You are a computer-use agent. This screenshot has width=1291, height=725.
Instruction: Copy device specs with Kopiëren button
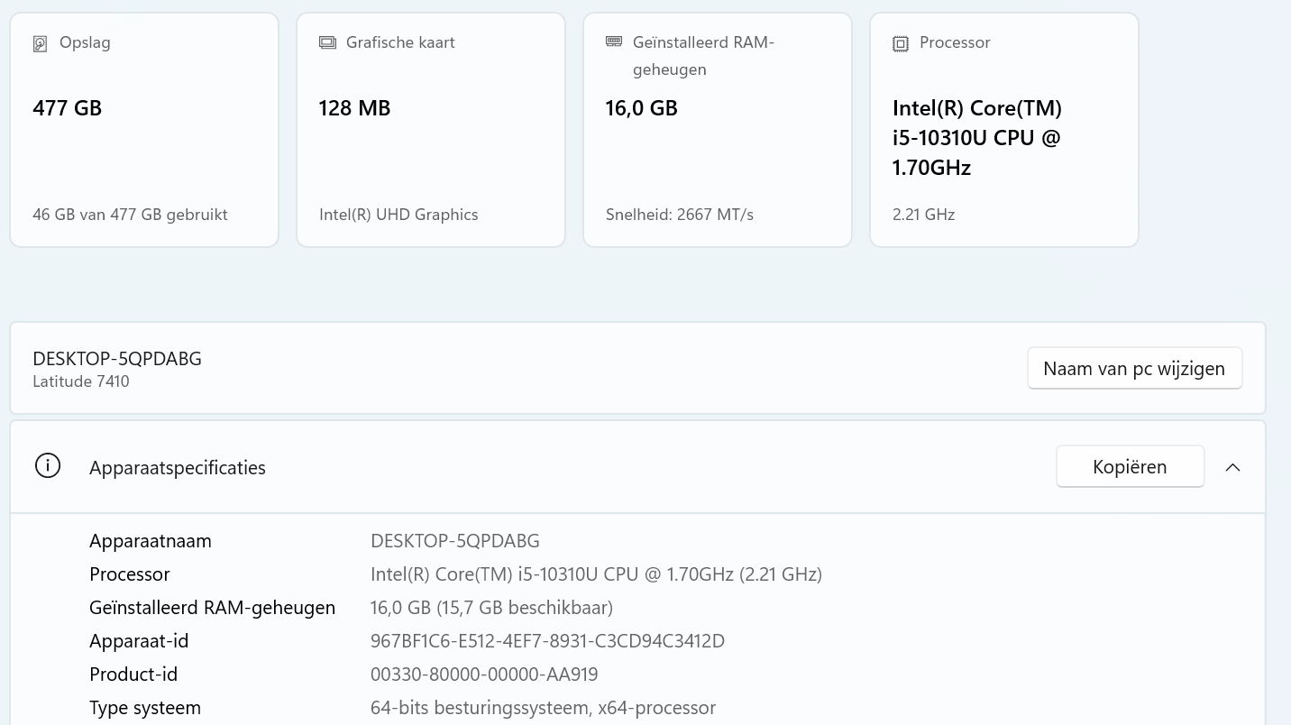click(x=1131, y=466)
